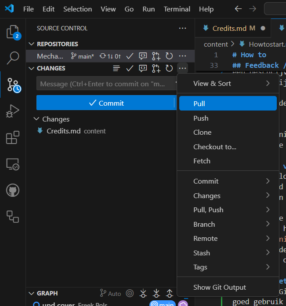Click the commit message input field
Screen dimensions: 286x306
click(x=107, y=84)
